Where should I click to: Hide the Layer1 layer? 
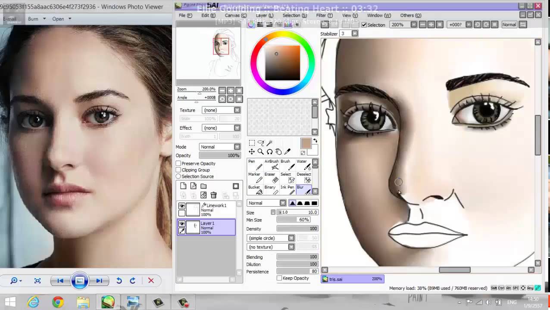(x=182, y=224)
